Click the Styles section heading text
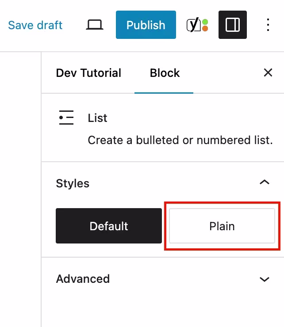Image resolution: width=284 pixels, height=327 pixels. 73,183
